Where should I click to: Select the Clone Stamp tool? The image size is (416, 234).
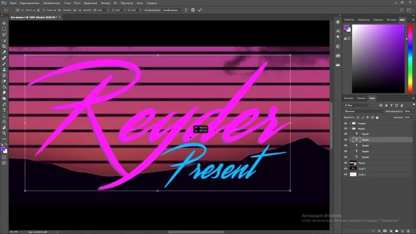click(4, 70)
